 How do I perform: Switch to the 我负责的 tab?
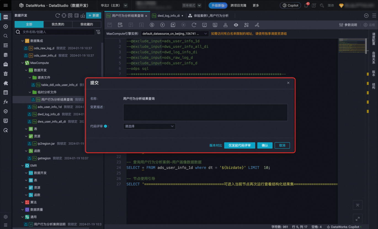click(x=58, y=24)
